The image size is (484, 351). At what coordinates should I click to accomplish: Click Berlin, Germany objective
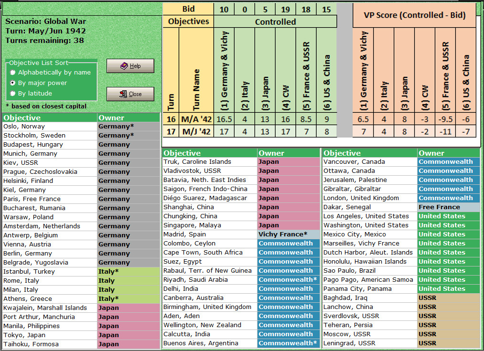[x=81, y=254]
